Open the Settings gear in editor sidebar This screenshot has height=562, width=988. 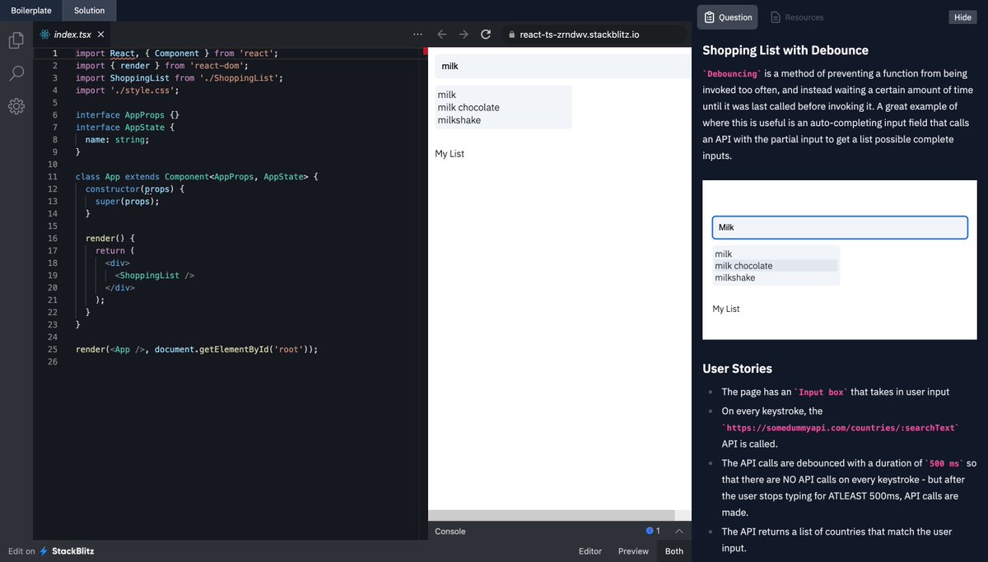click(16, 106)
